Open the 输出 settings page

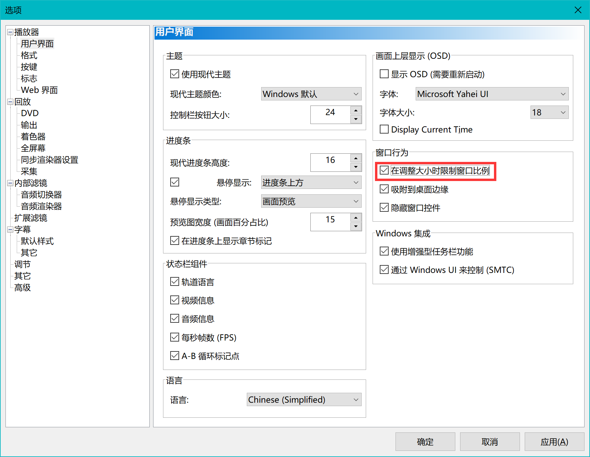click(x=29, y=125)
